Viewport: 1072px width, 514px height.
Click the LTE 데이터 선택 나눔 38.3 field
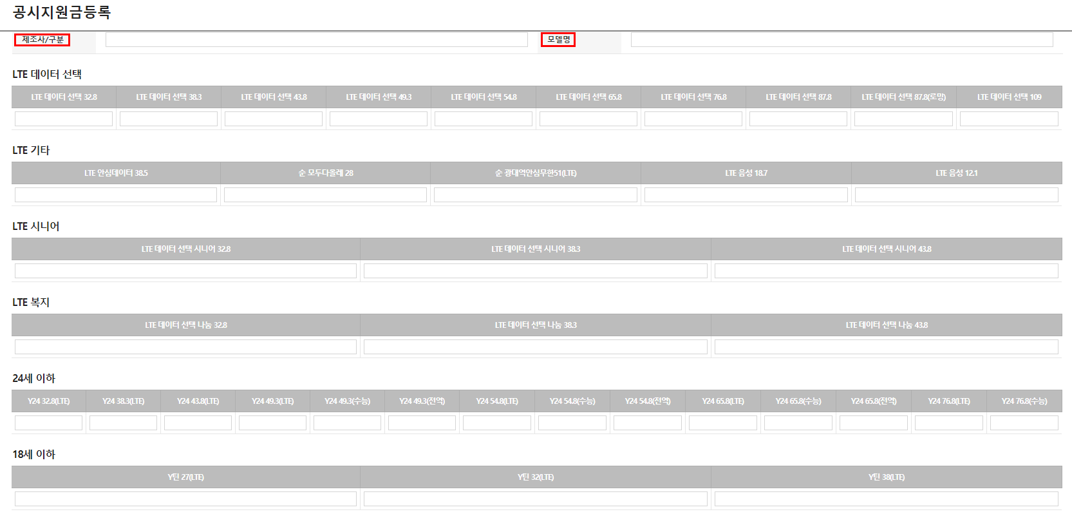coord(536,347)
